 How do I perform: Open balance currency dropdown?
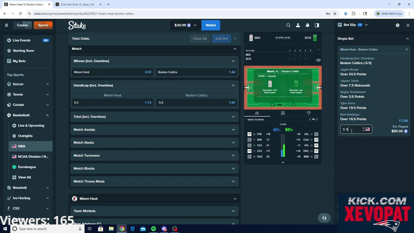(x=185, y=25)
